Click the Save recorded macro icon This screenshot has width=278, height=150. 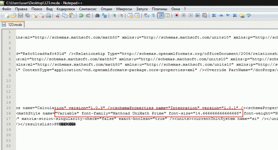click(x=205, y=16)
